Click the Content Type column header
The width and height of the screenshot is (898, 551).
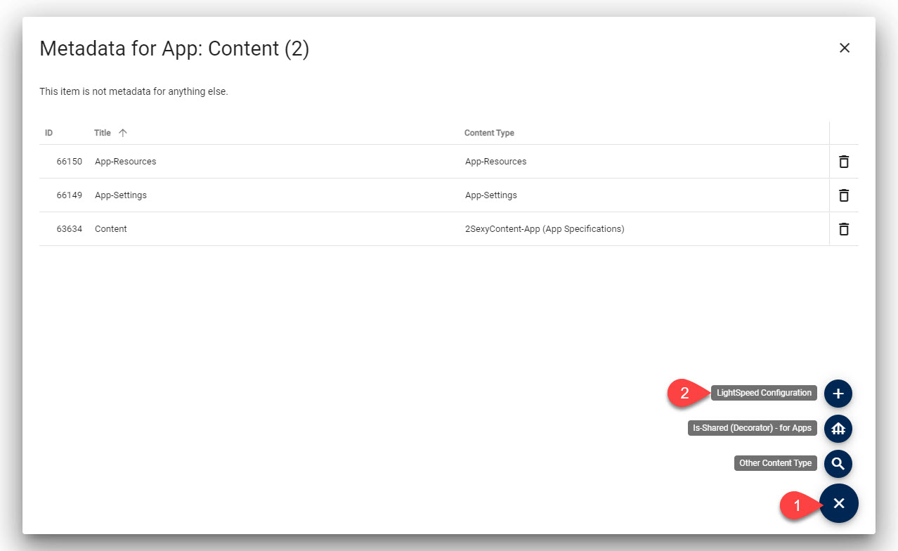point(489,133)
